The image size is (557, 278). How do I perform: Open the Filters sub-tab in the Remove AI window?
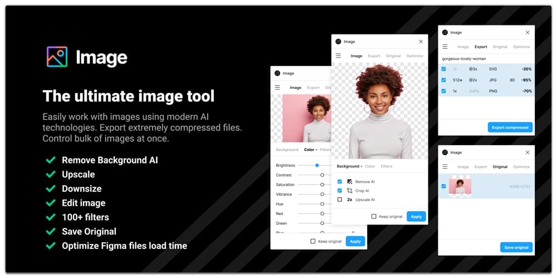point(387,166)
